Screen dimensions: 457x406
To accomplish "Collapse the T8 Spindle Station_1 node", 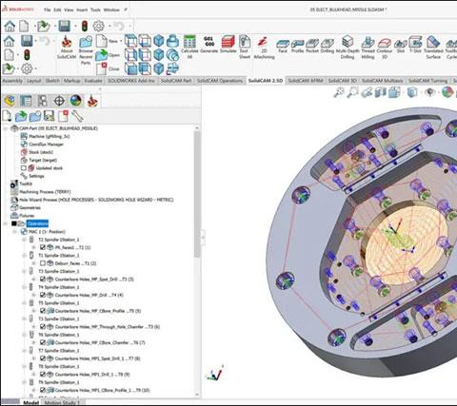I will point(25,366).
